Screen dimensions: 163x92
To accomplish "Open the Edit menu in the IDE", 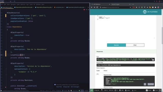I will click(x=5, y=5).
